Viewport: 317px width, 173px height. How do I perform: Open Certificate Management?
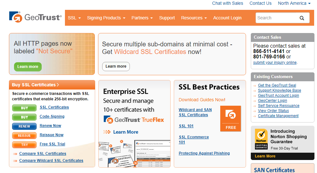[278, 116]
